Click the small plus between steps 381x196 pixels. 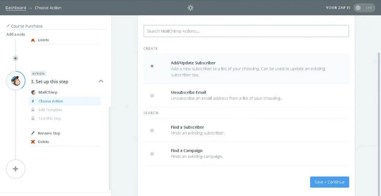point(15,58)
